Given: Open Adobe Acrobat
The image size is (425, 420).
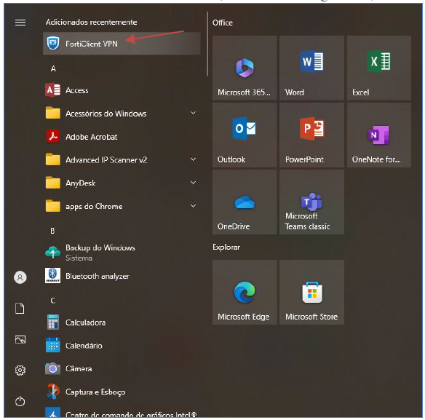Looking at the screenshot, I should point(122,137).
